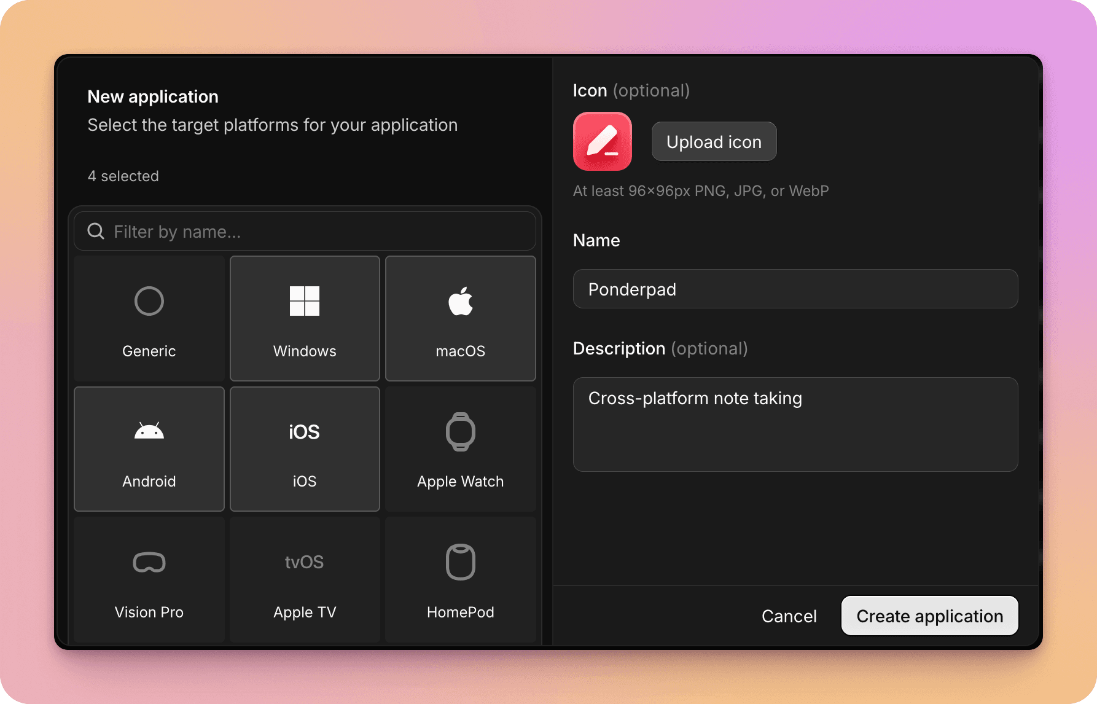The image size is (1097, 704).
Task: Click the macOS Apple logo icon
Action: tap(461, 301)
